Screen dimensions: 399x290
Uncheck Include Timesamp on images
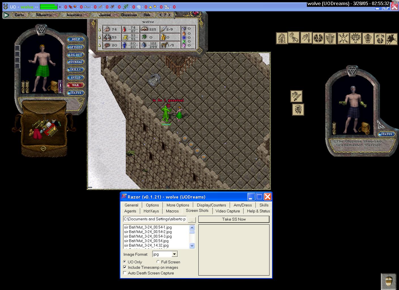point(125,267)
